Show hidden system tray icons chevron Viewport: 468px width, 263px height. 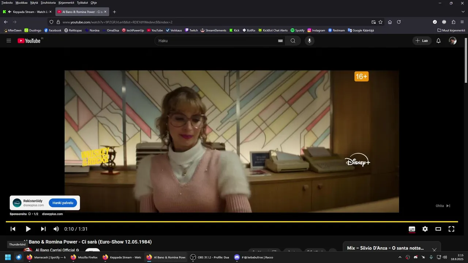[x=400, y=257]
